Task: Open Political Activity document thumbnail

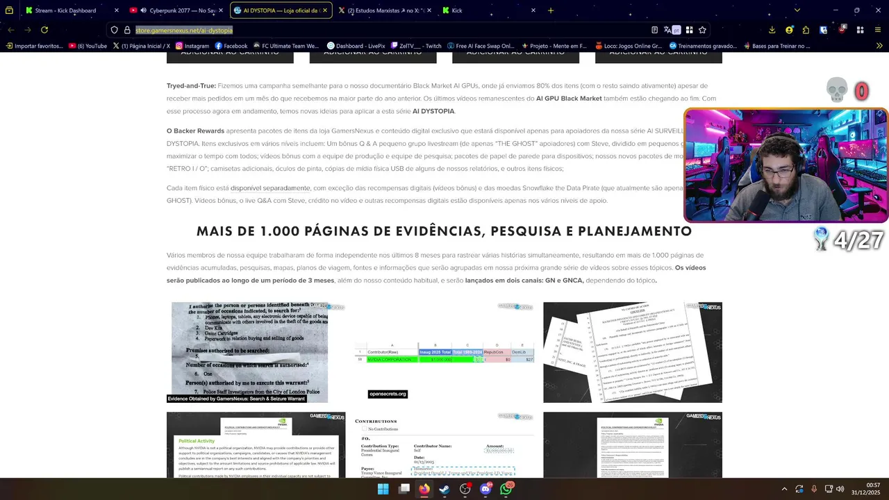Action: point(256,444)
